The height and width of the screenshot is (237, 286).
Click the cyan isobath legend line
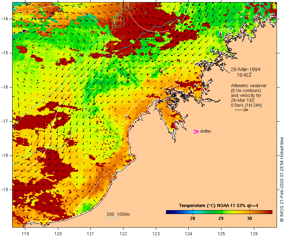113,217
